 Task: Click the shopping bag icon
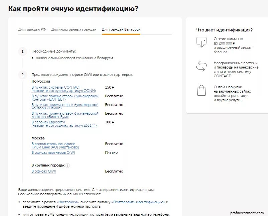pyautogui.click(x=202, y=90)
